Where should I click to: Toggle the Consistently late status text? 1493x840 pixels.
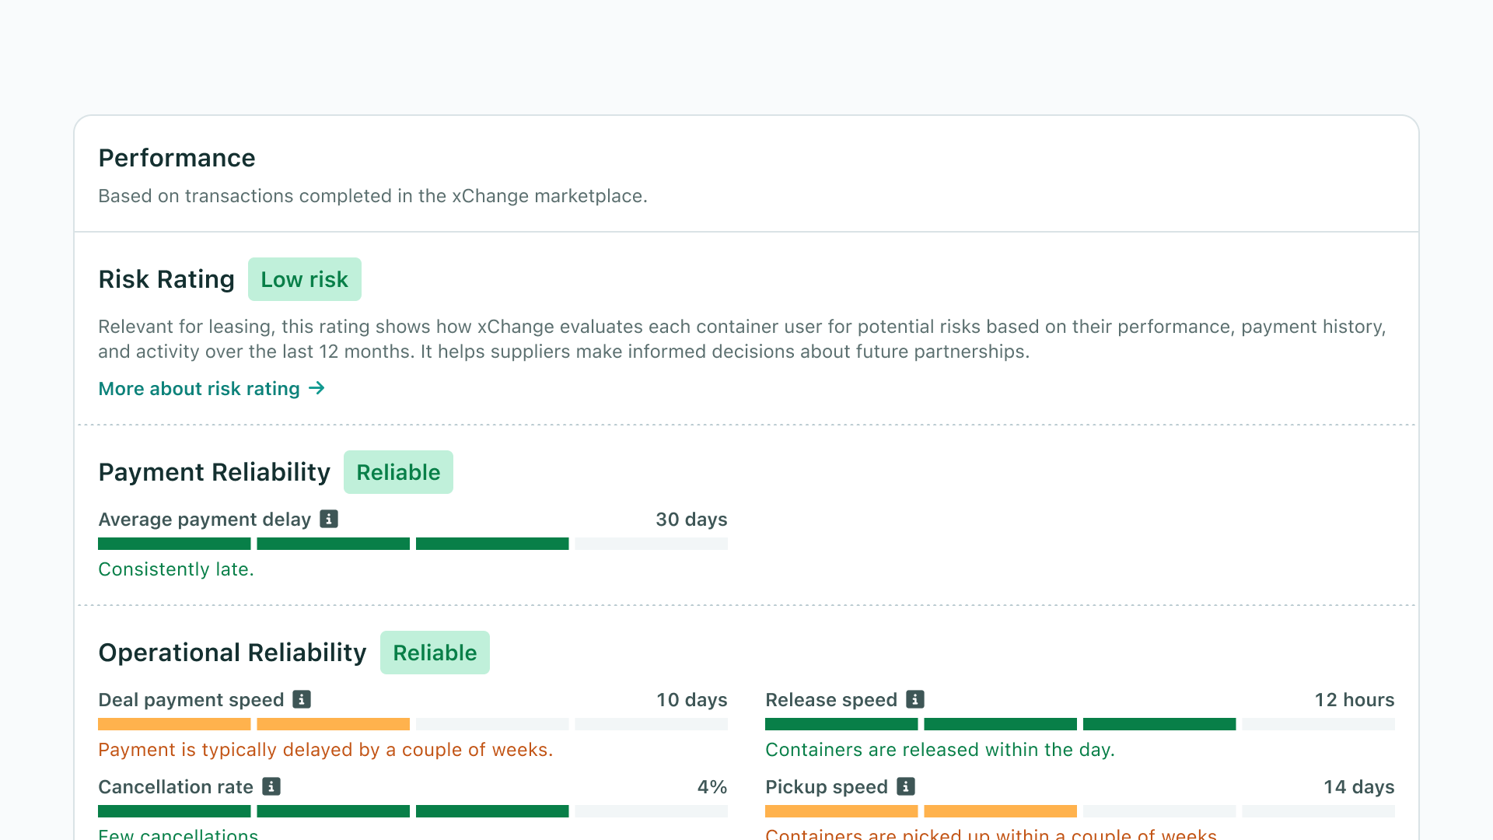click(x=176, y=569)
